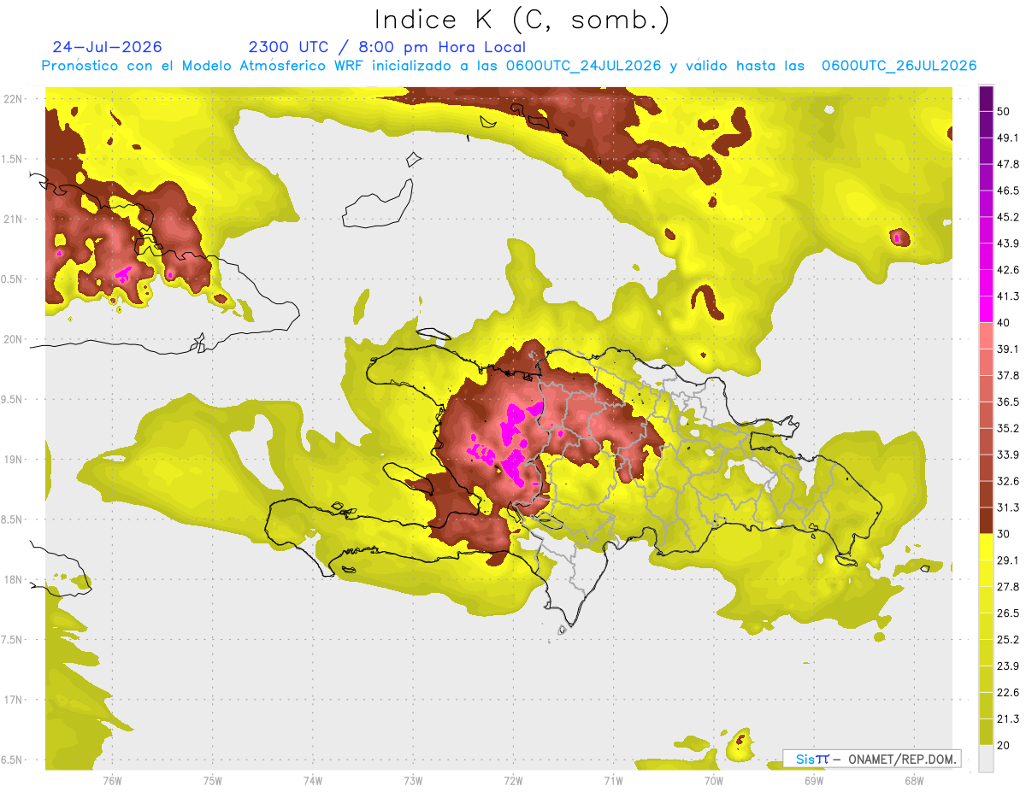
Task: Click the colorbar value "36.5"
Action: coord(1008,402)
